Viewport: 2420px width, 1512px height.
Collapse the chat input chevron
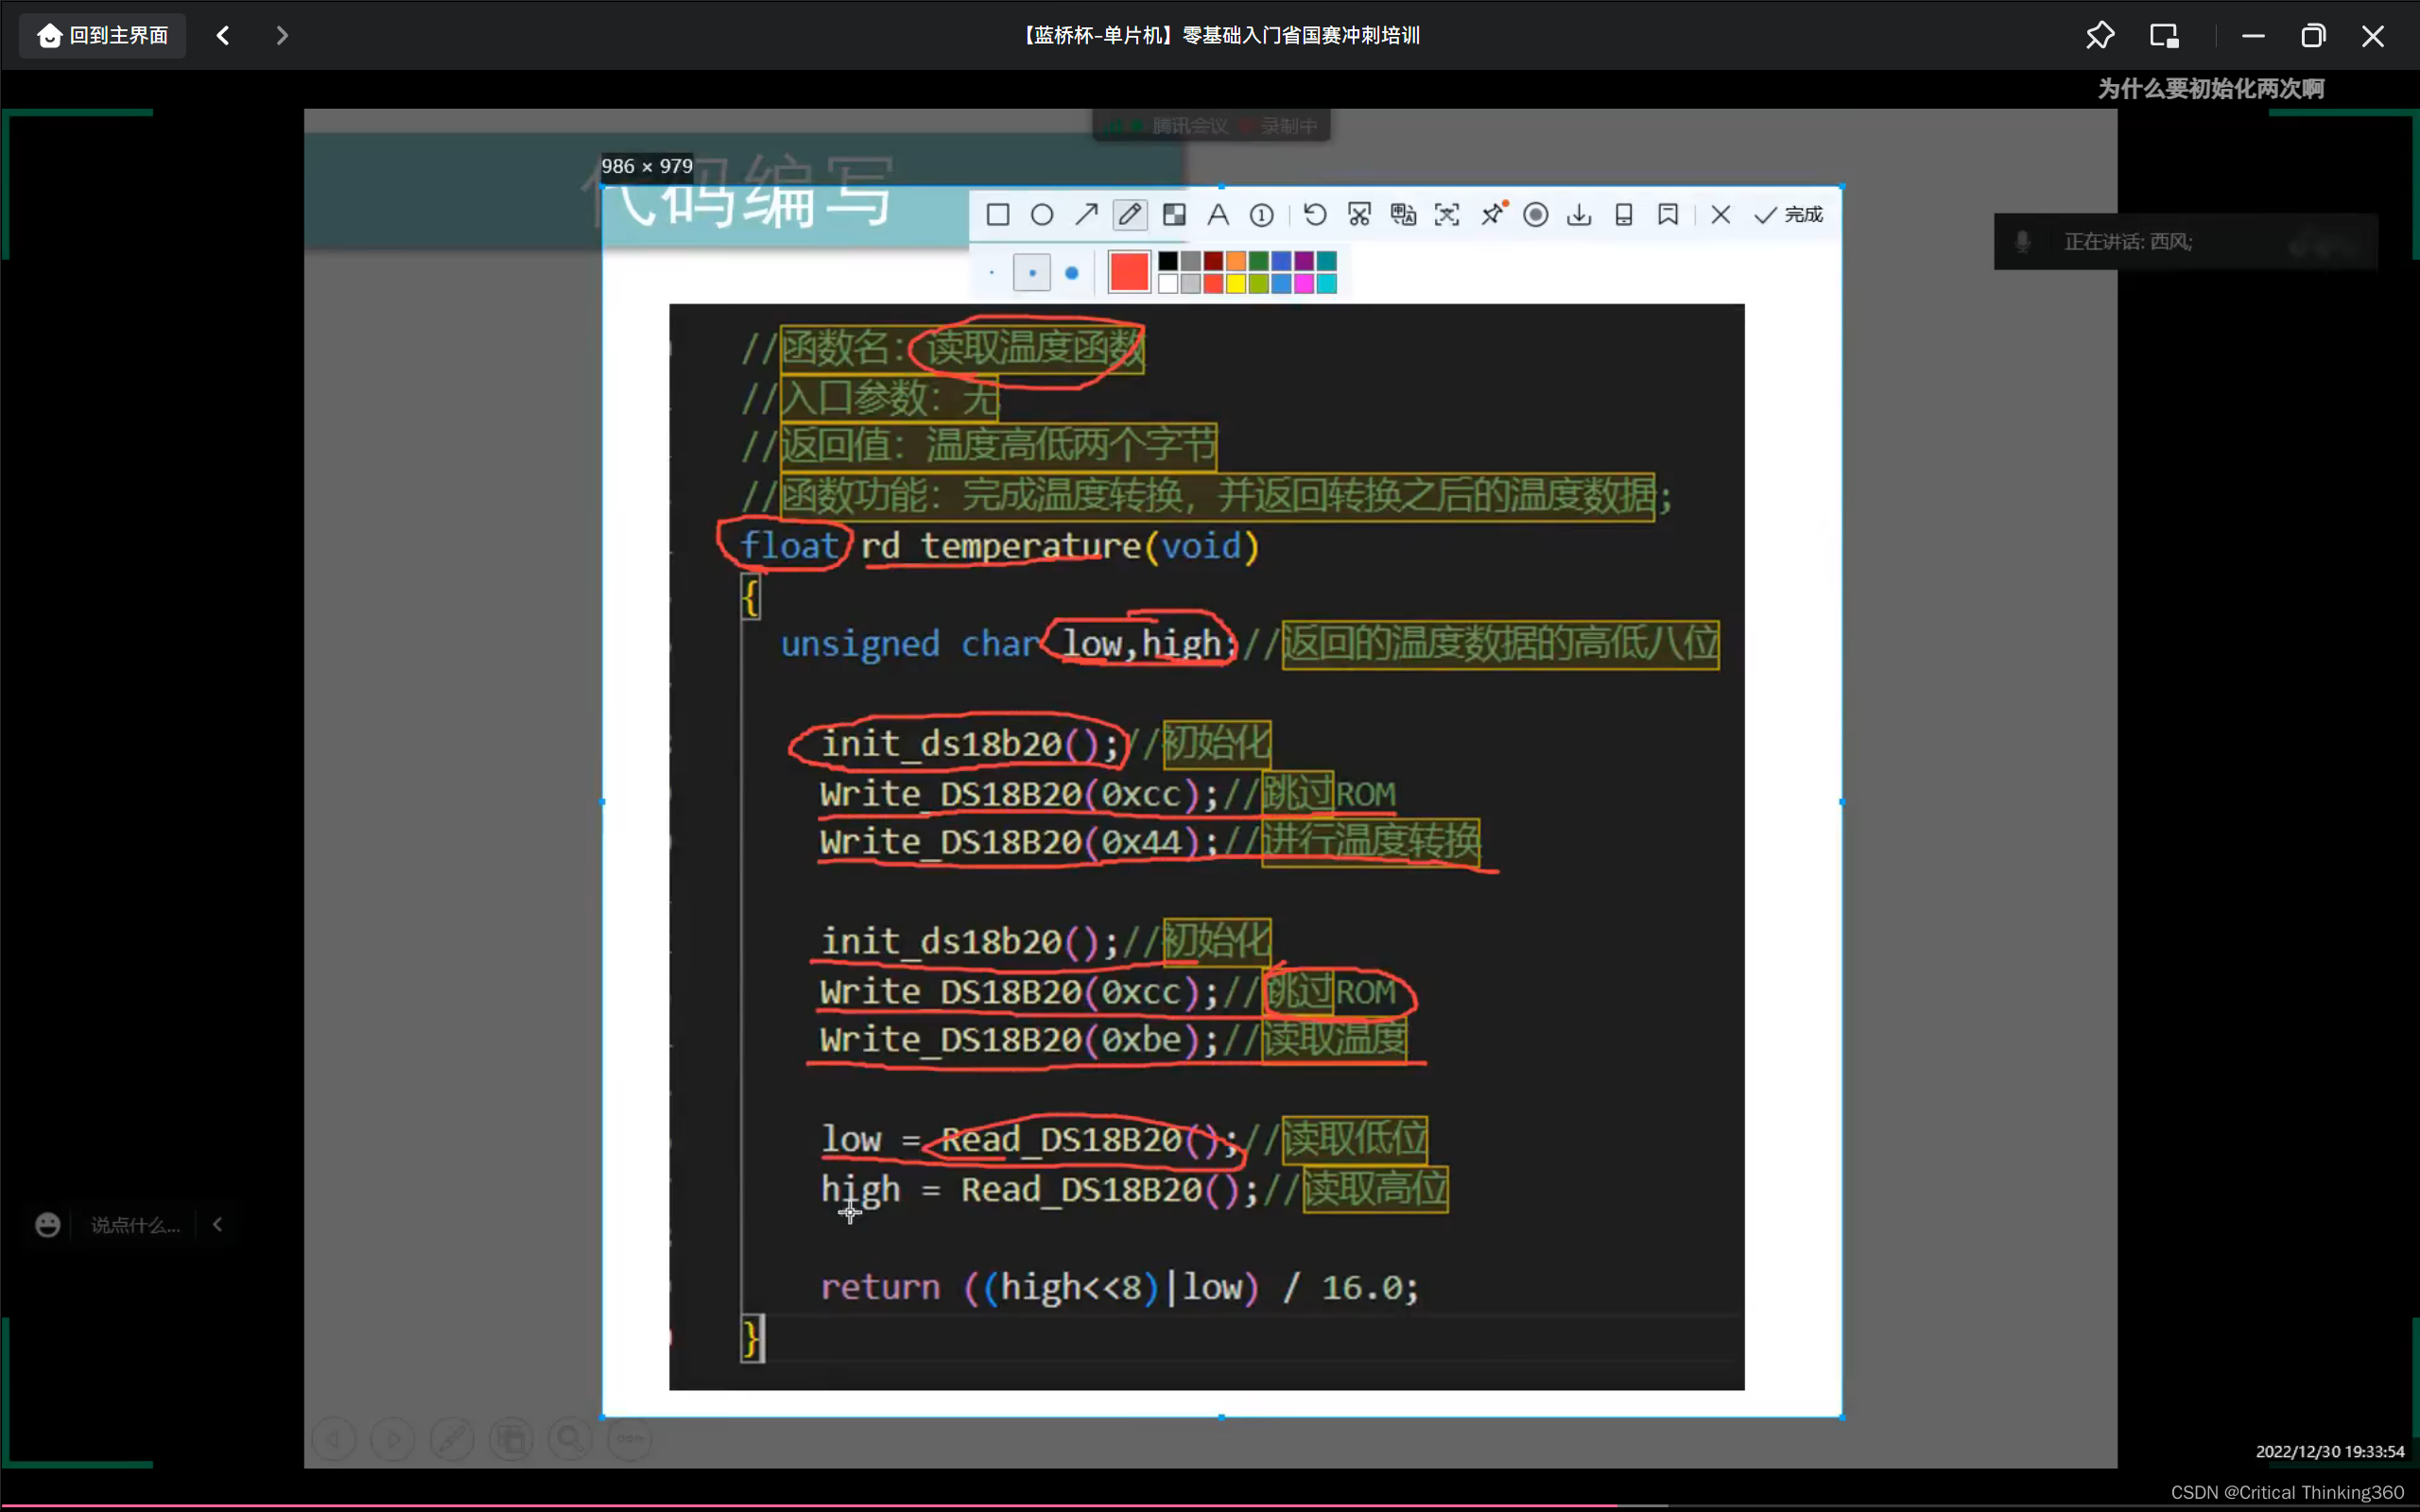218,1224
